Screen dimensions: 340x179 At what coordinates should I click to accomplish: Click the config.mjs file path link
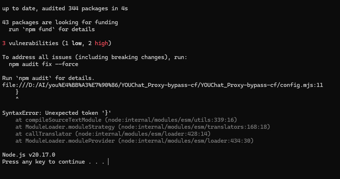[x=162, y=85]
